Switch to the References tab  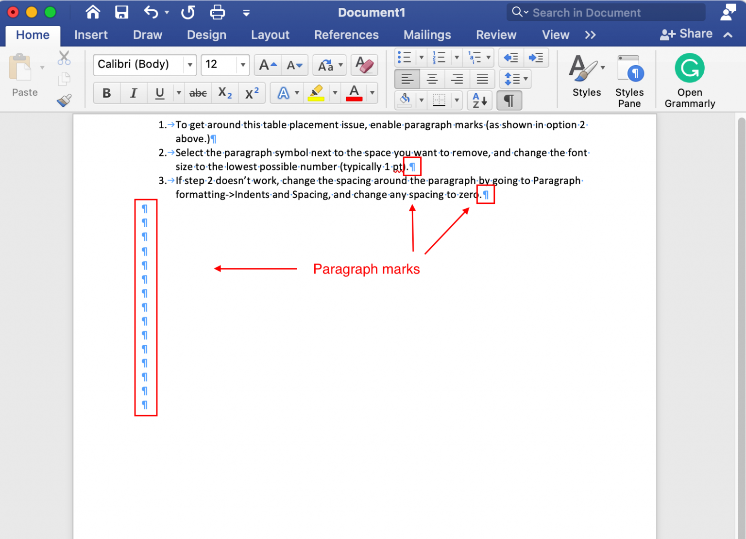point(346,34)
